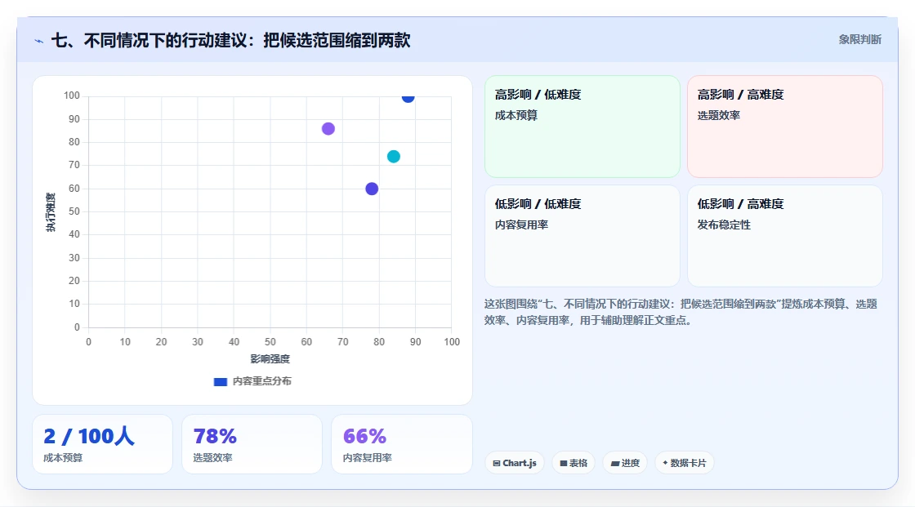The height and width of the screenshot is (507, 915).
Task: Click the 成本预算 text in green card
Action: 516,115
